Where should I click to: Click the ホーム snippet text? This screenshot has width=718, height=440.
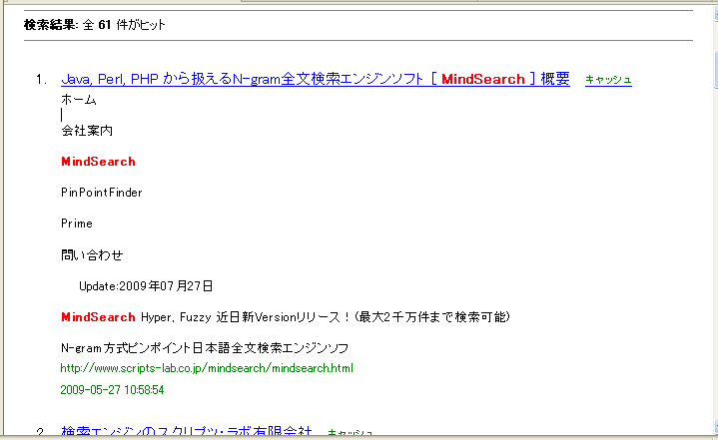[x=79, y=100]
